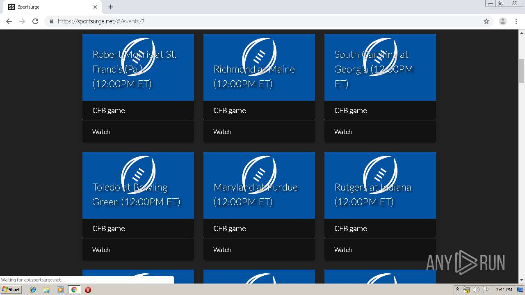Open the volume speaker tray icon
525x295 pixels.
(x=476, y=290)
